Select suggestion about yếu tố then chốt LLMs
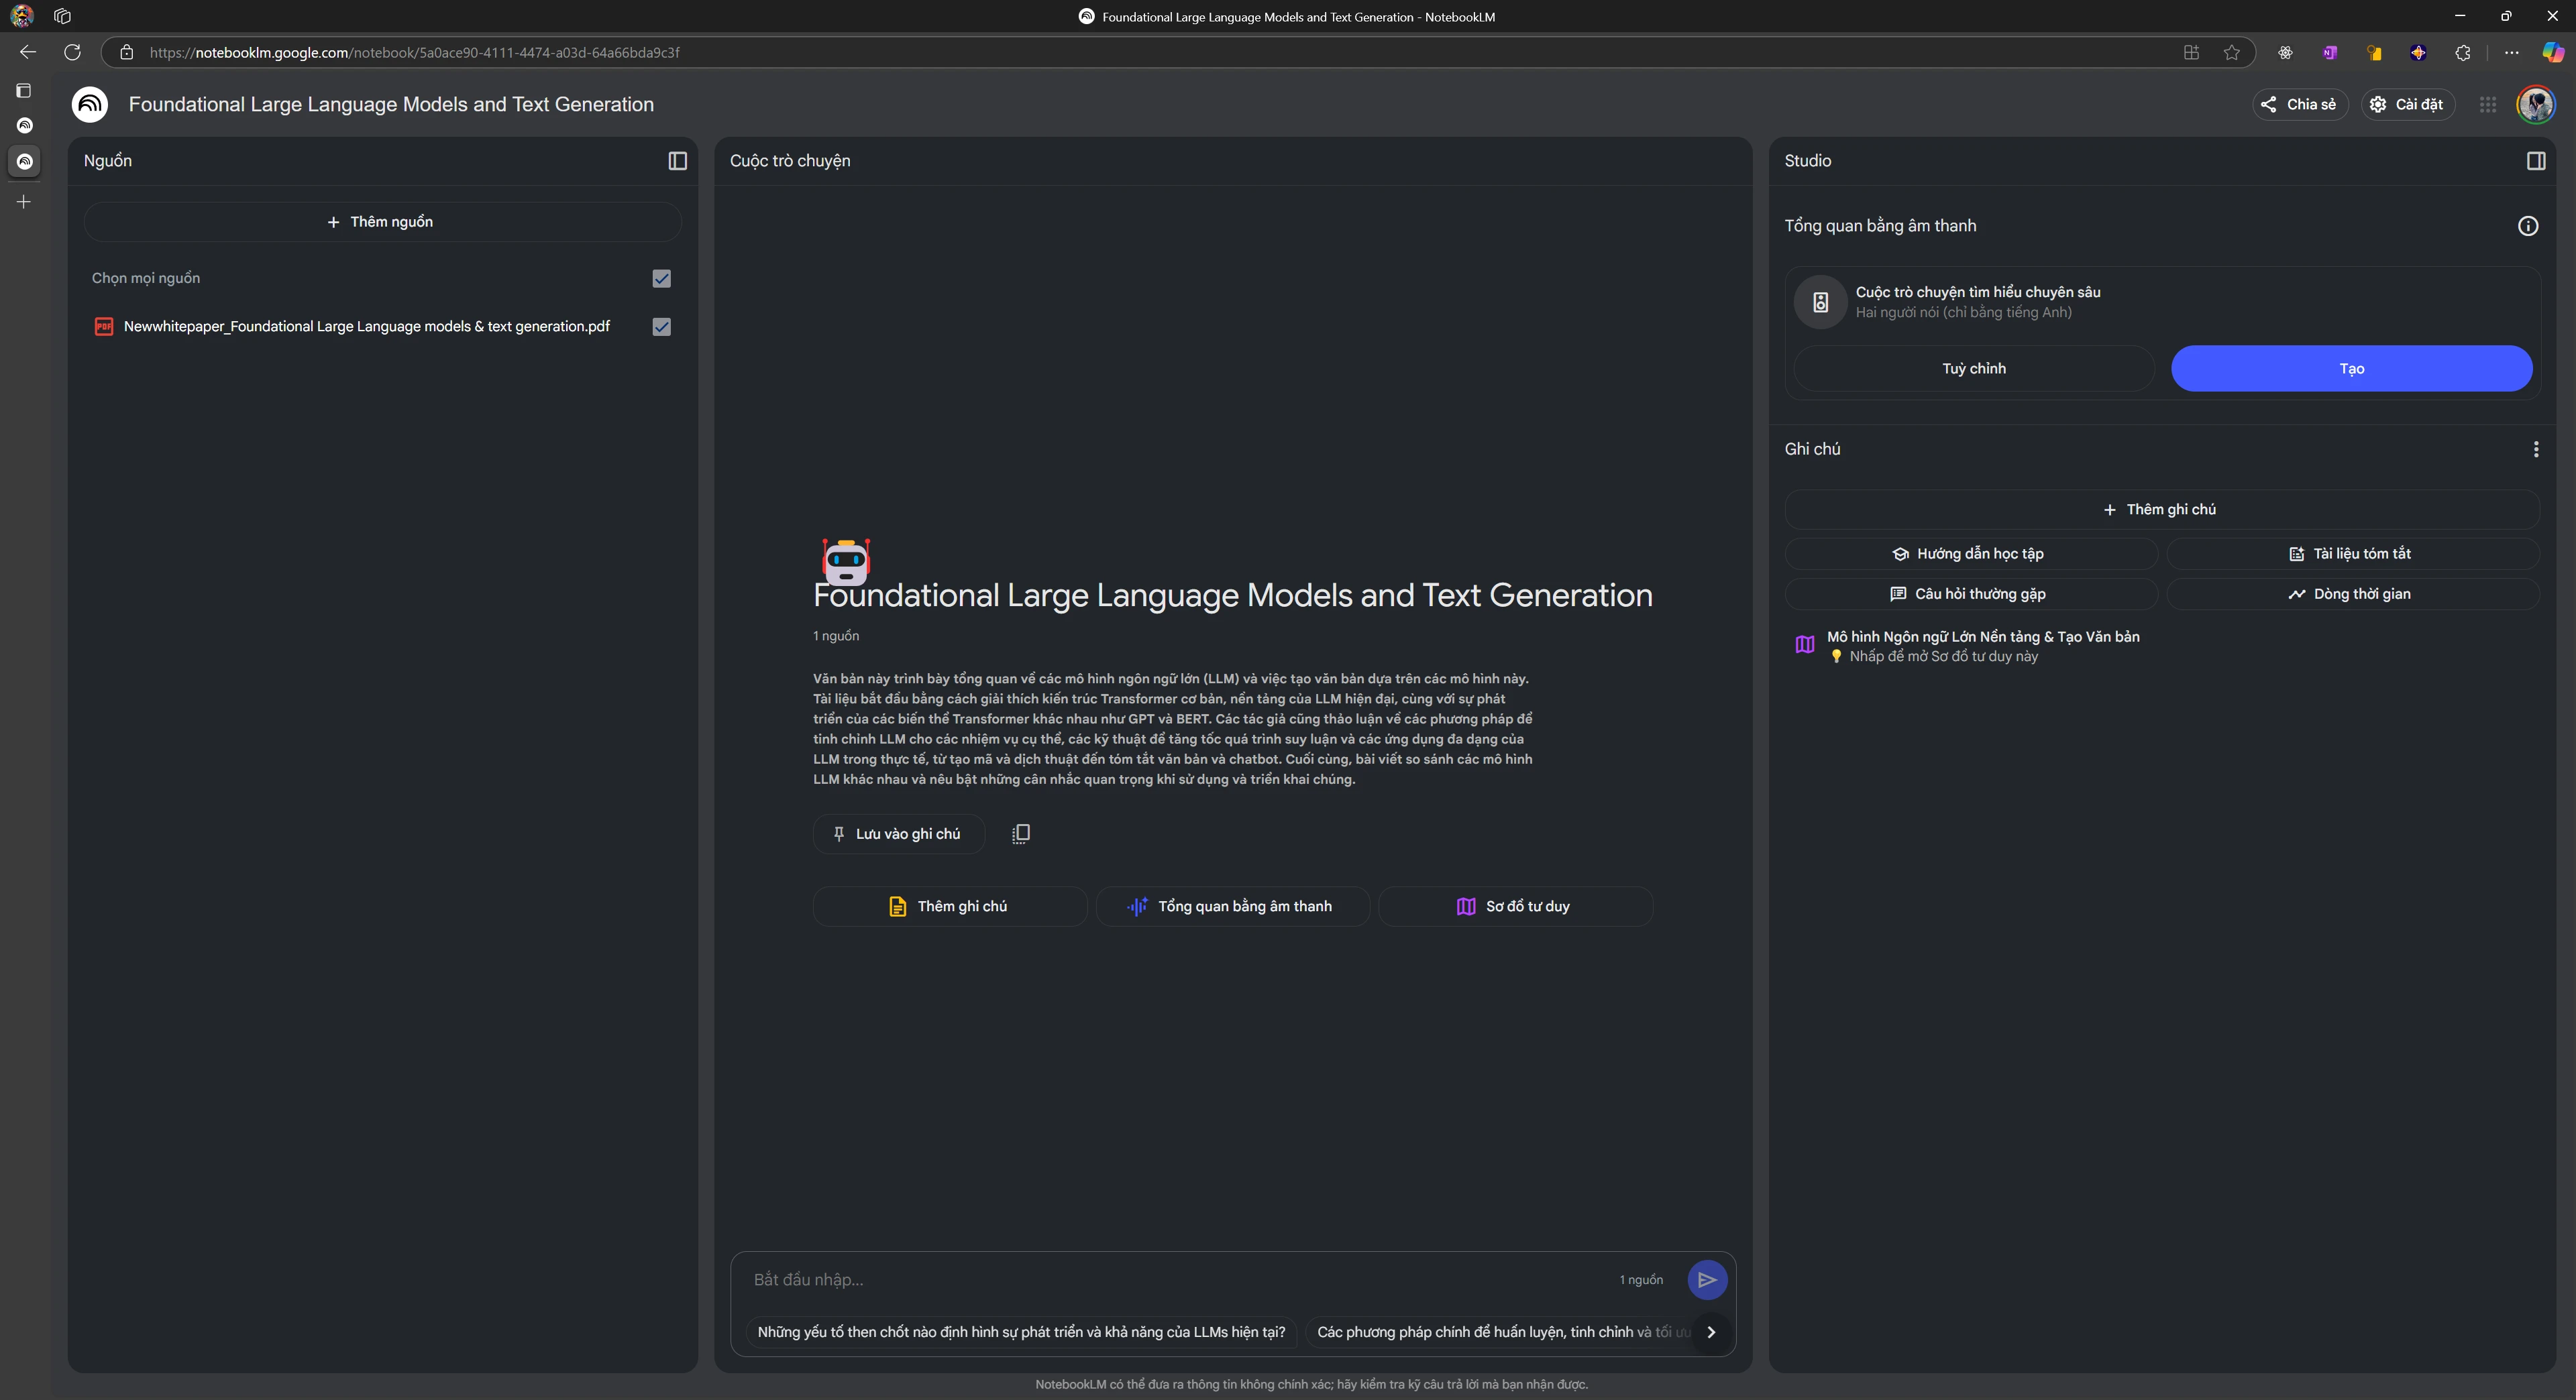This screenshot has width=2576, height=1400. click(x=1021, y=1331)
